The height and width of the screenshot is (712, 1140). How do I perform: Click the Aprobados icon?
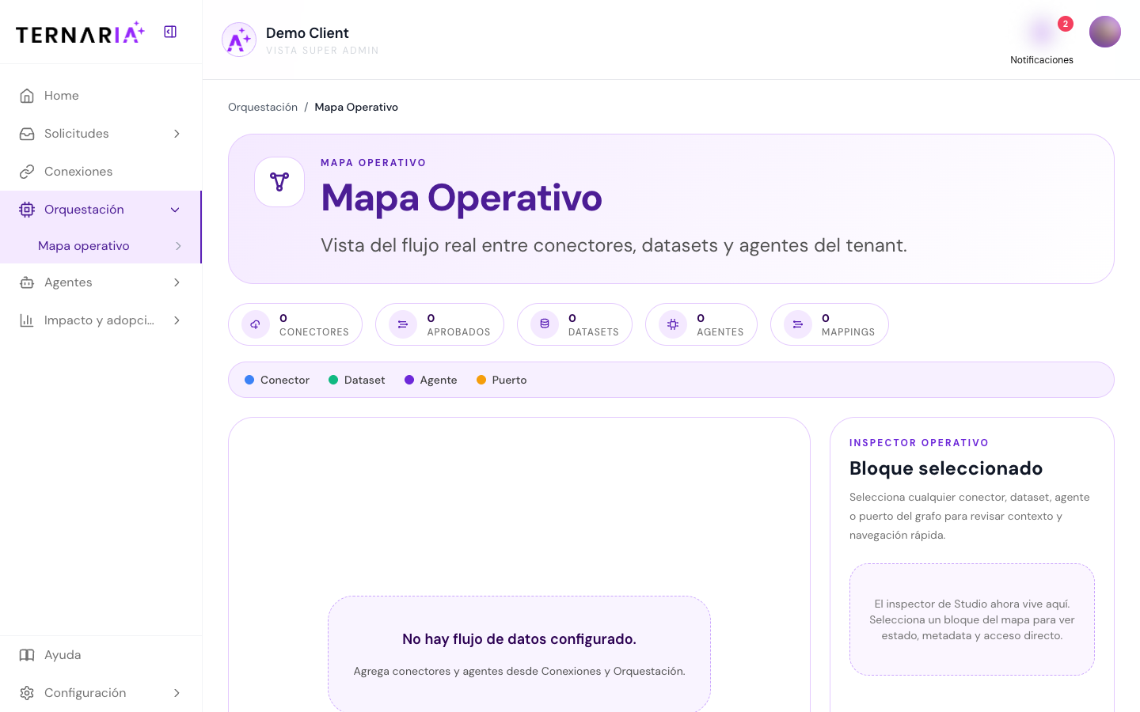coord(403,324)
